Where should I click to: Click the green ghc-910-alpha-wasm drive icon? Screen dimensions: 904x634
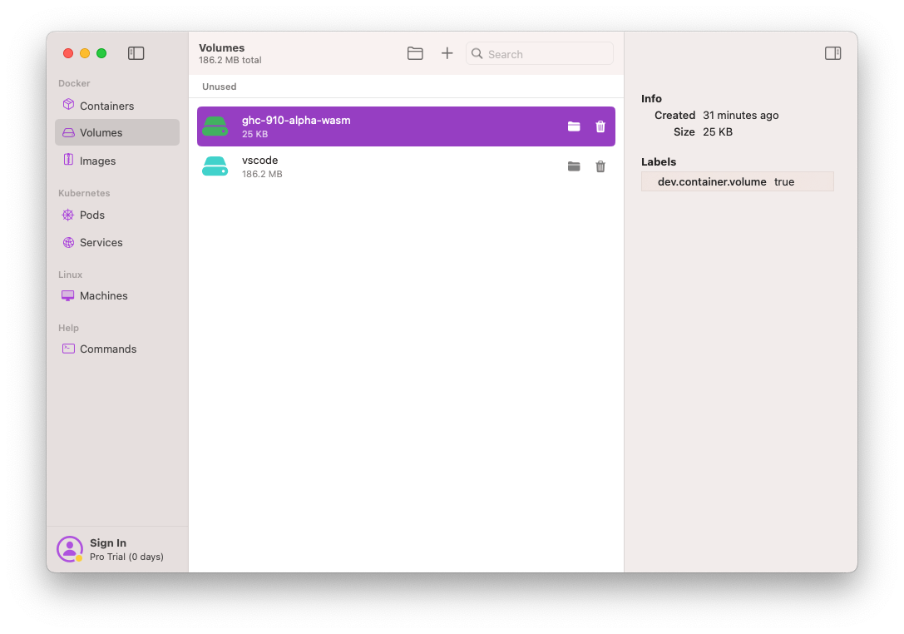(215, 126)
